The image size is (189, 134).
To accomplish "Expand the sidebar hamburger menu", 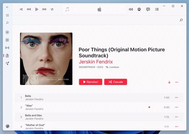I will (x=7, y=15).
